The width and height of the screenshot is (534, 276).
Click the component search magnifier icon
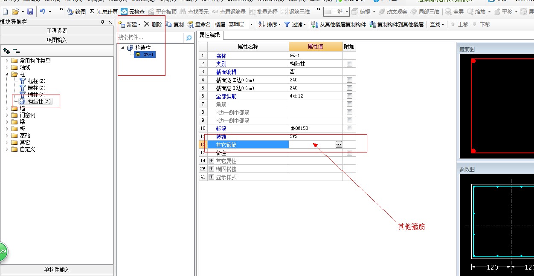point(189,38)
